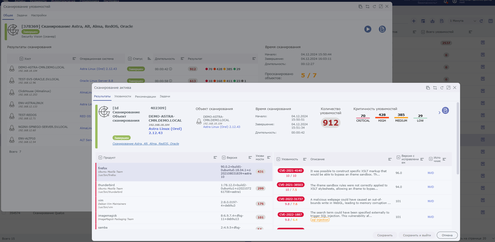This screenshot has height=242, width=495.
Task: Click the refresh icon beside the 1 Минута dropdown
Action: (x=481, y=21)
